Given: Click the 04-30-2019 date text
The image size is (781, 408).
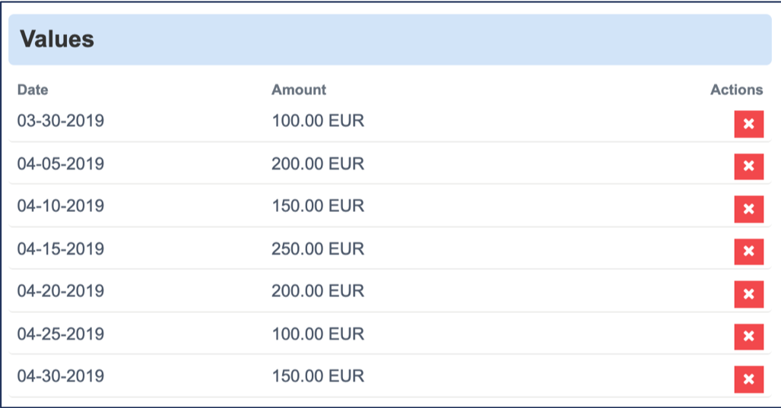Looking at the screenshot, I should point(61,376).
